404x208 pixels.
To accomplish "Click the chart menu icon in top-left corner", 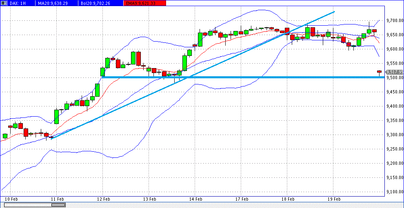I will (x=3, y=3).
